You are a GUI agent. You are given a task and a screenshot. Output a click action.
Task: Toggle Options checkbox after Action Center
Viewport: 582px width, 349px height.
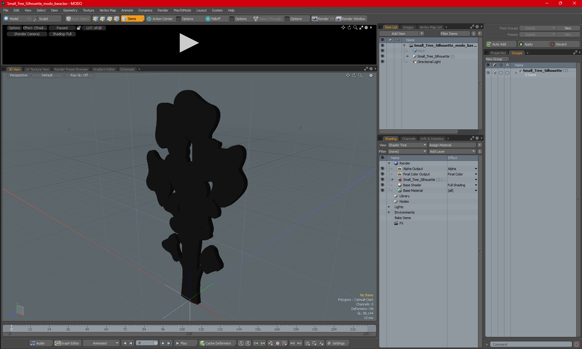(x=179, y=19)
